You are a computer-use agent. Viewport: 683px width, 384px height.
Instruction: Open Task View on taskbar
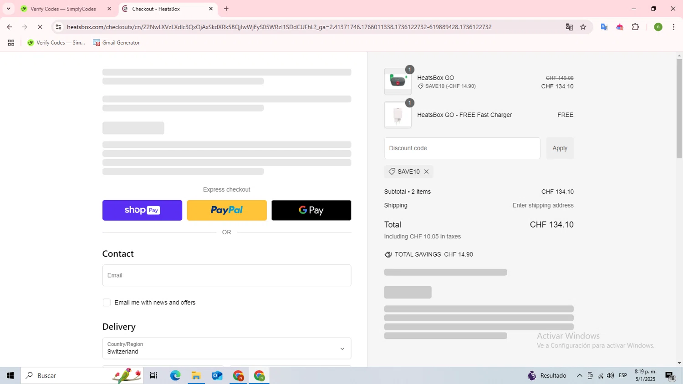click(x=153, y=375)
